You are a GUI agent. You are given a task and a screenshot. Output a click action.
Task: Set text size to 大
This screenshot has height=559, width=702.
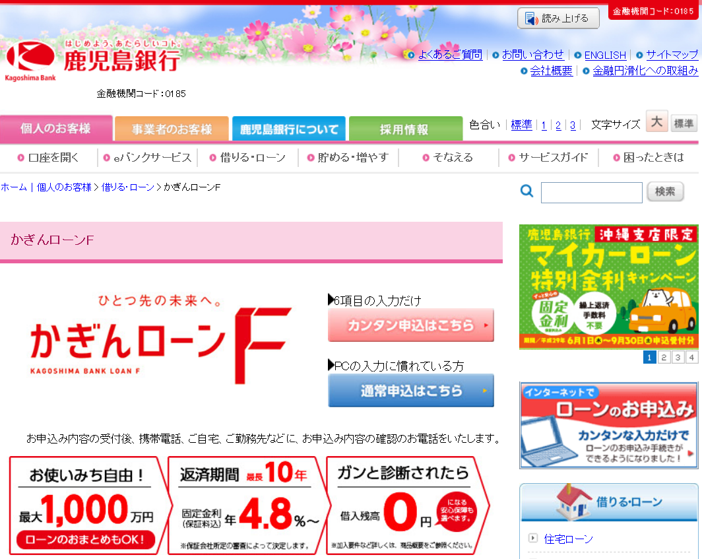[x=656, y=121]
